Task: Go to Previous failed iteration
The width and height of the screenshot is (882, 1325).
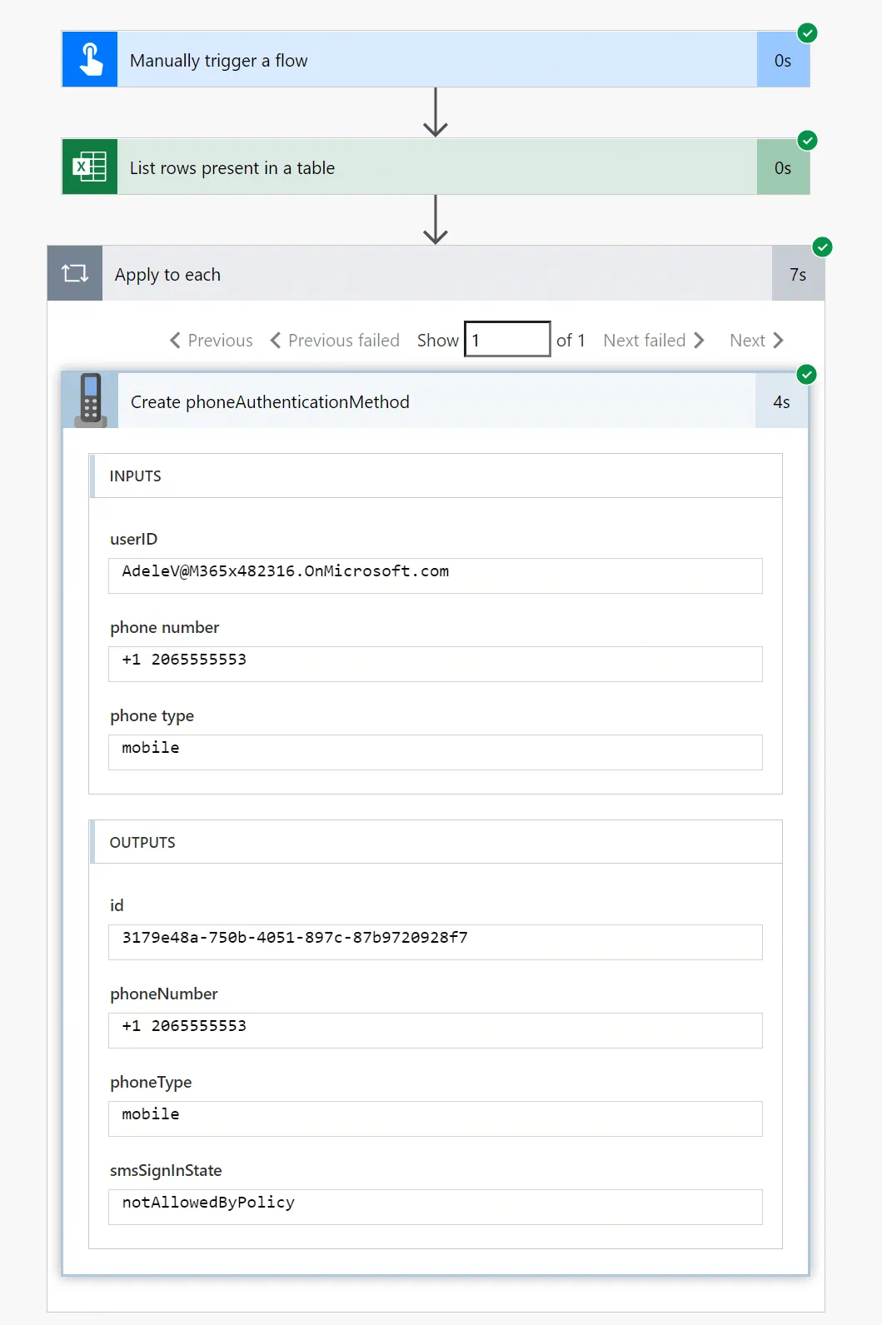Action: pyautogui.click(x=335, y=340)
